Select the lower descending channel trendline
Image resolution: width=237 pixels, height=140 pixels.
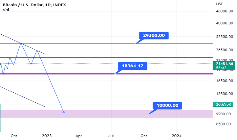click(x=22, y=96)
